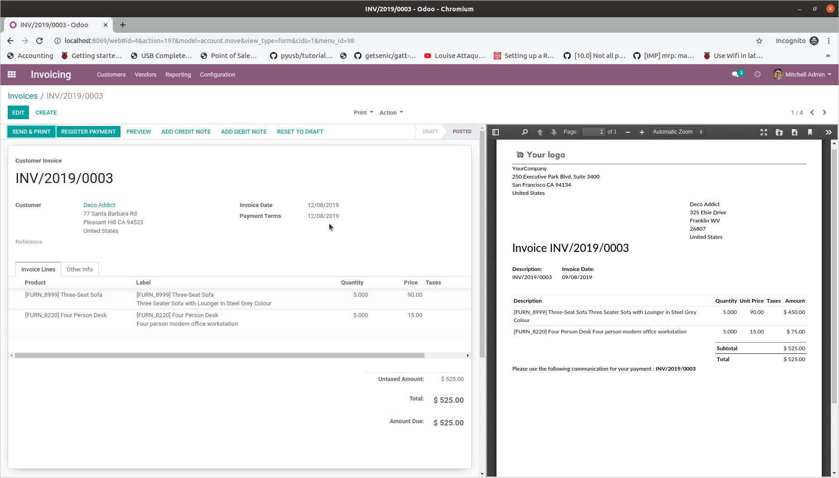Download the PDF invoice
The width and height of the screenshot is (839, 478).
pyautogui.click(x=795, y=132)
